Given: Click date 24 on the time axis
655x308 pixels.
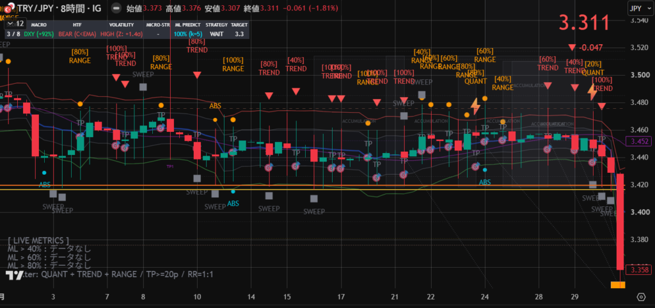Looking at the screenshot, I should click(x=485, y=297).
